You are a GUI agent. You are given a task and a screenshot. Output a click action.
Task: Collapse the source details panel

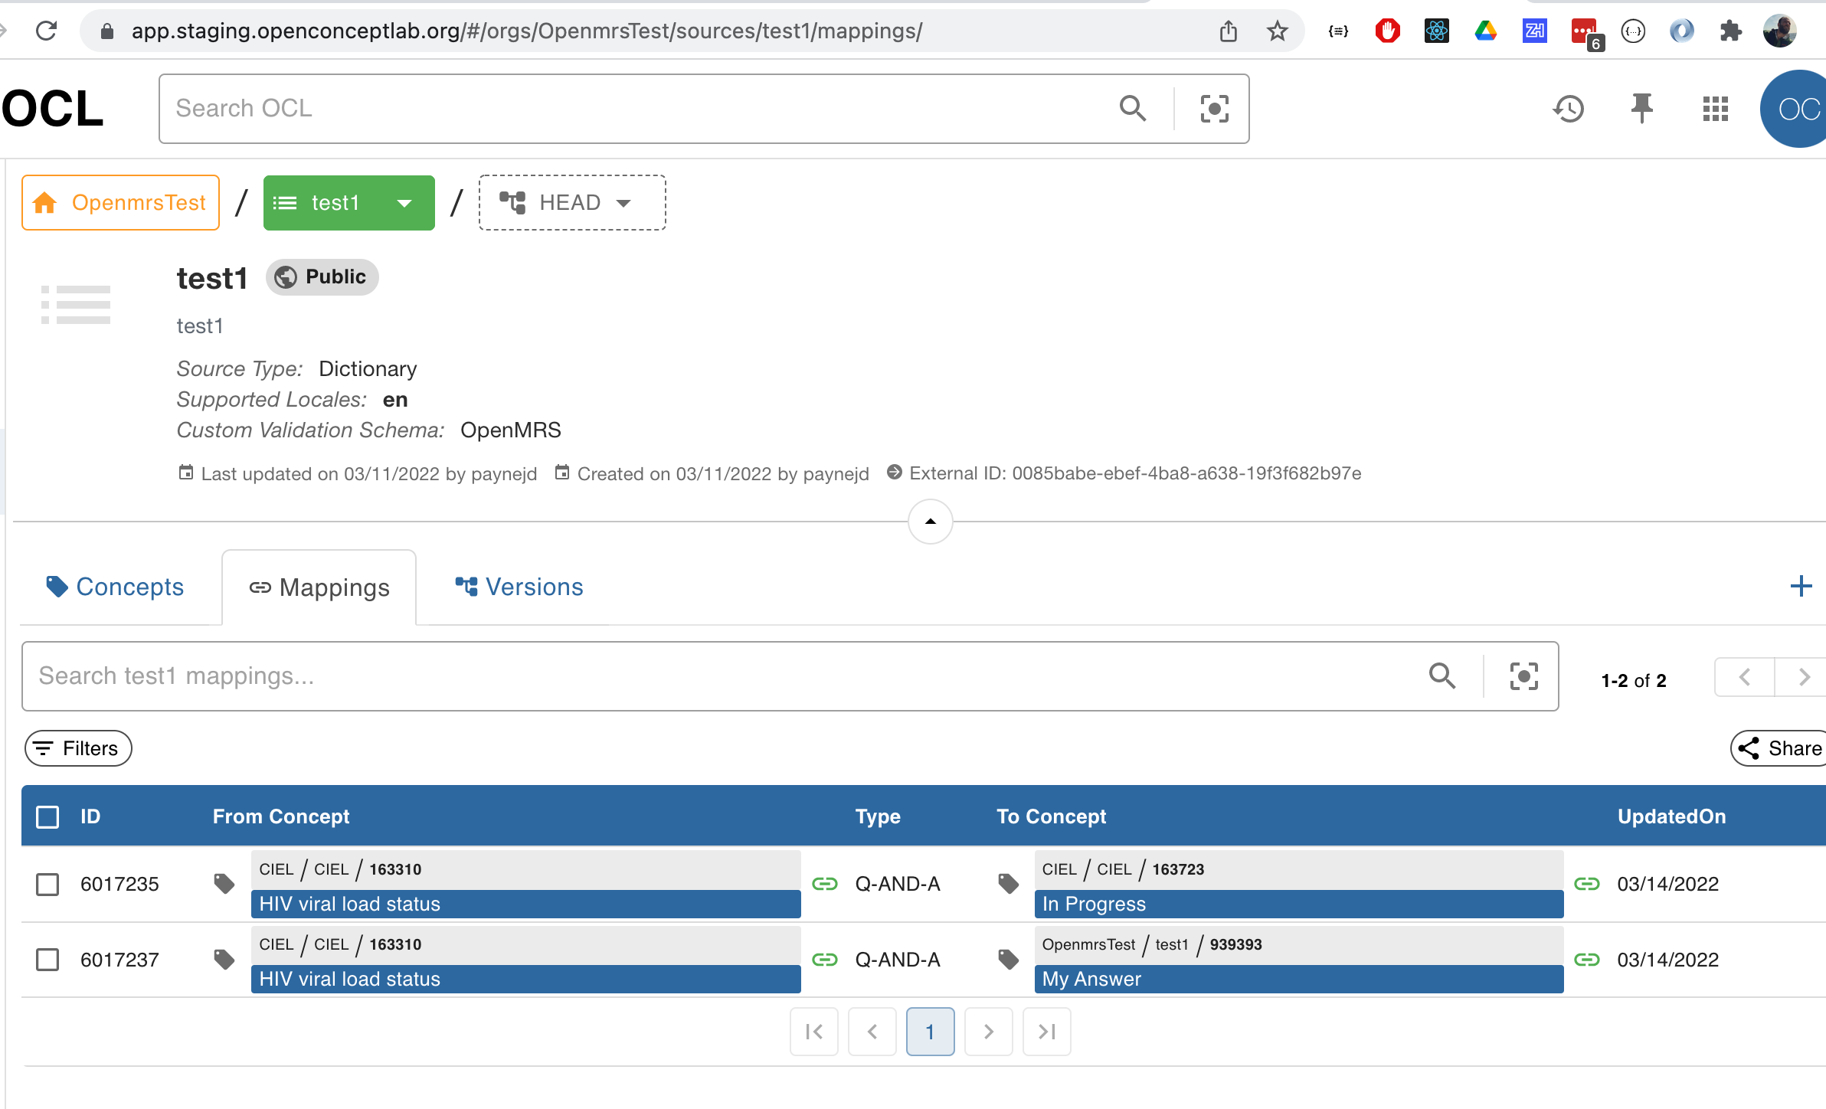coord(929,522)
